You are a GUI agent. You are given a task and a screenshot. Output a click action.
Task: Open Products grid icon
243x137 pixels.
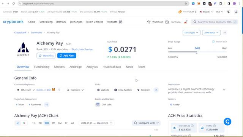pyautogui.click(x=121, y=22)
